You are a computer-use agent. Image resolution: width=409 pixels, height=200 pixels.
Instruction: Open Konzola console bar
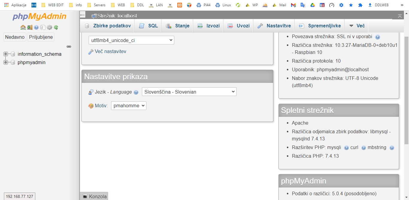click(94, 196)
